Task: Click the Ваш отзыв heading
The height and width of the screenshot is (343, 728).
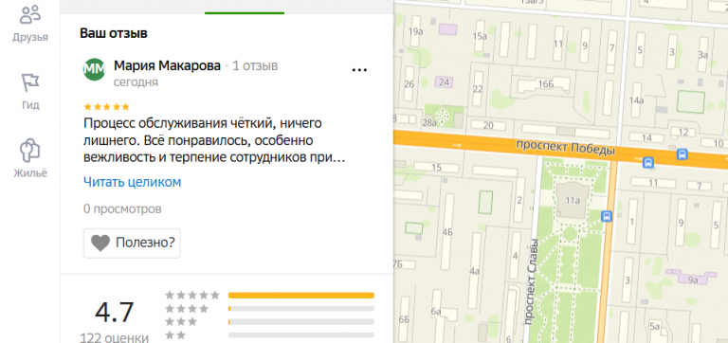Action: coord(114,33)
